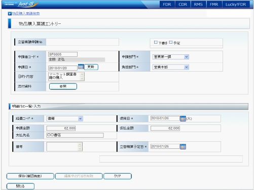
Task: Open the 物品購入稟議検索 link
Action: point(26,14)
